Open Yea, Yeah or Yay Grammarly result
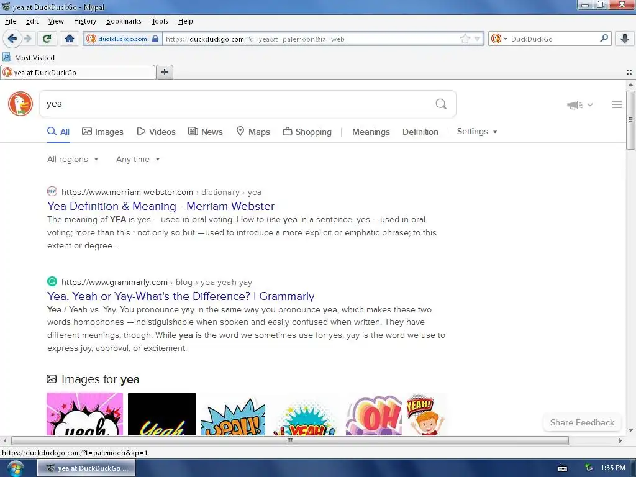The width and height of the screenshot is (636, 477). [181, 296]
